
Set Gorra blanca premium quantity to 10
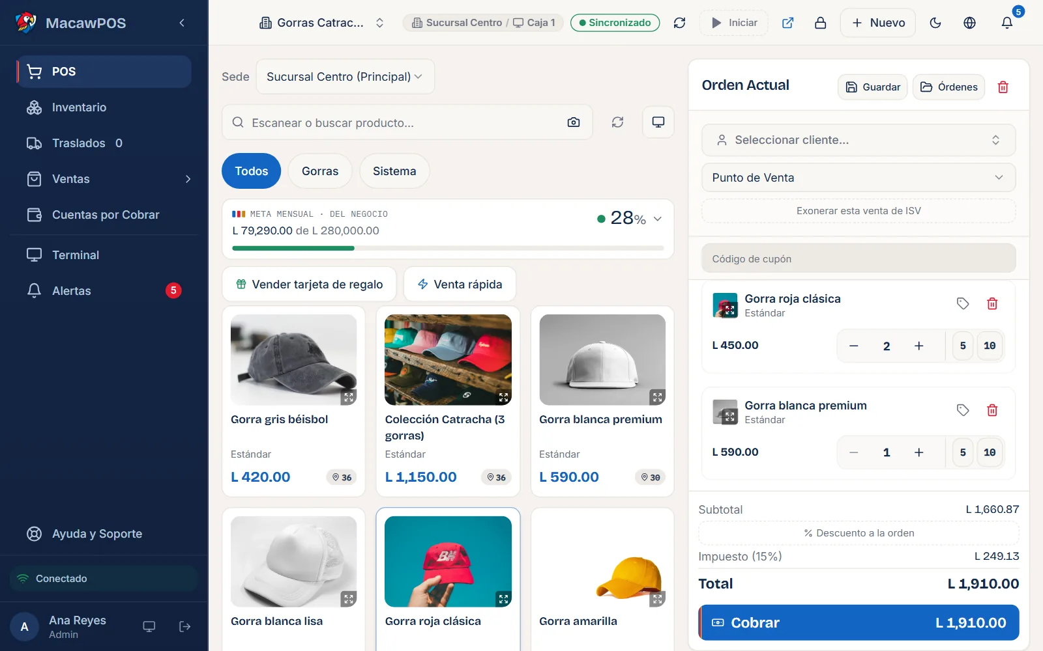tap(990, 452)
